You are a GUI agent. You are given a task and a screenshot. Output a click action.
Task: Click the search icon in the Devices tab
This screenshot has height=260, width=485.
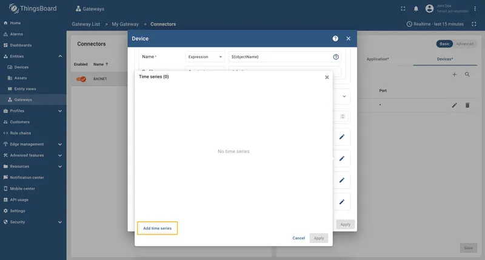coord(467,74)
